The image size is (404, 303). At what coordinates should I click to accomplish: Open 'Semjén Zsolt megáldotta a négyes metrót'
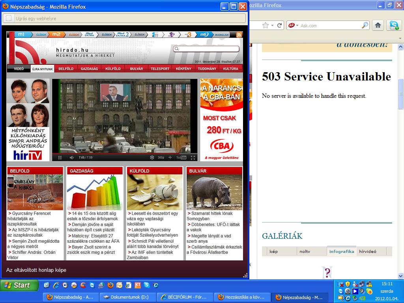click(x=34, y=244)
